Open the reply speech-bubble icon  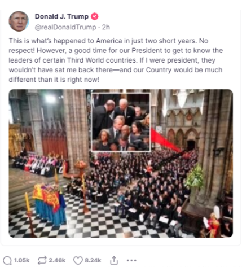[x=7, y=261]
